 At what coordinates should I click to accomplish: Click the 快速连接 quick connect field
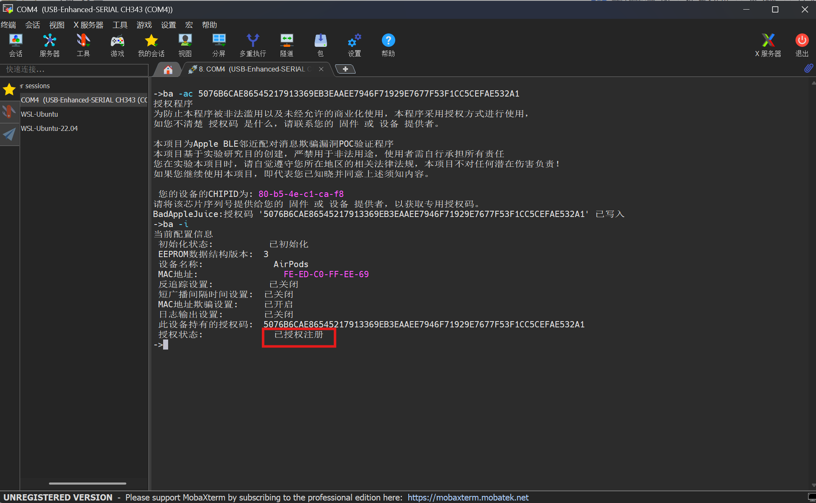(x=74, y=69)
